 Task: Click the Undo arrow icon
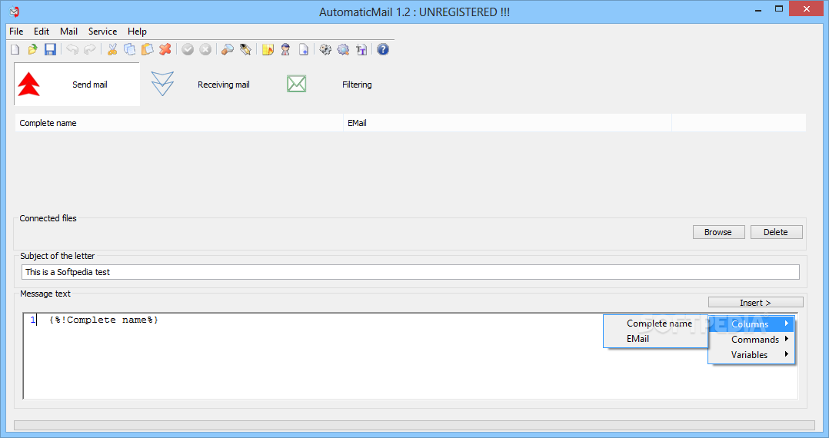pos(72,50)
